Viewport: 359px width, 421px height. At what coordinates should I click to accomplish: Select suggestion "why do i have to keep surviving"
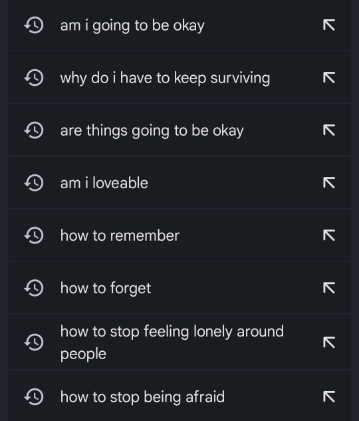pyautogui.click(x=179, y=78)
